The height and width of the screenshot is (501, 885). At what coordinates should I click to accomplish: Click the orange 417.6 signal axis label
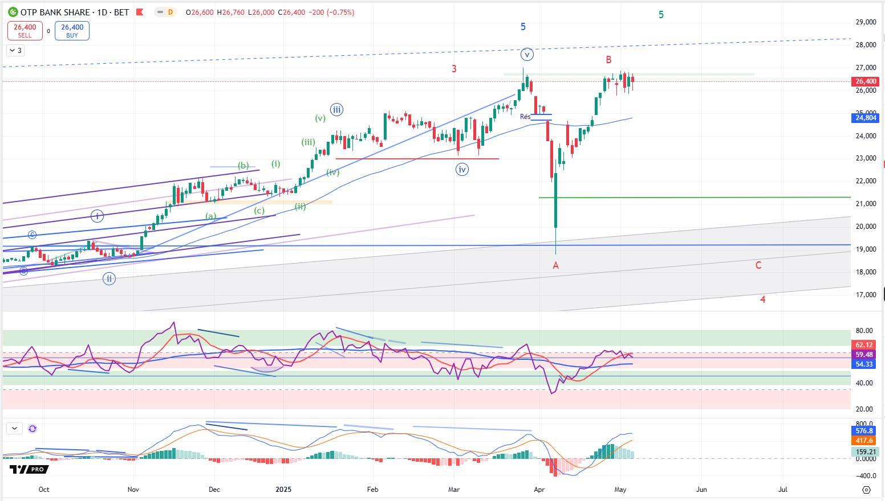(864, 441)
